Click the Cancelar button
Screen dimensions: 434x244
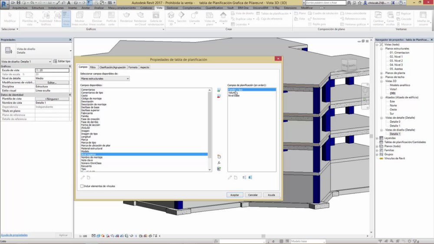point(253,195)
